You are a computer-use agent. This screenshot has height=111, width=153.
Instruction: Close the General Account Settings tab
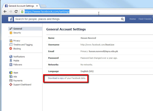[37, 6]
